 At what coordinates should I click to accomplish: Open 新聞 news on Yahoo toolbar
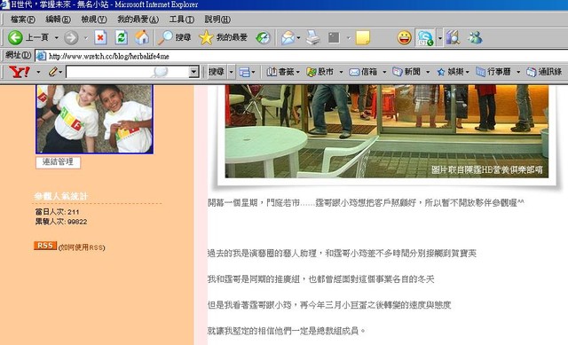tap(406, 72)
